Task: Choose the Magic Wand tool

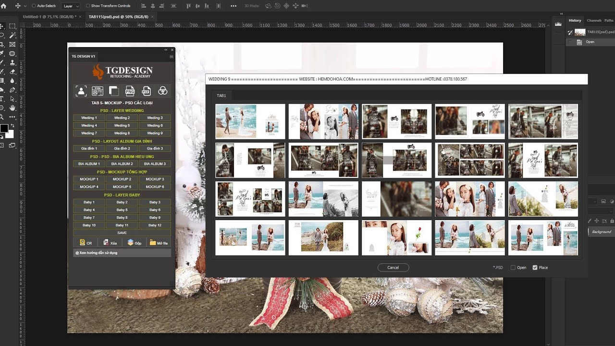Action: click(x=12, y=36)
